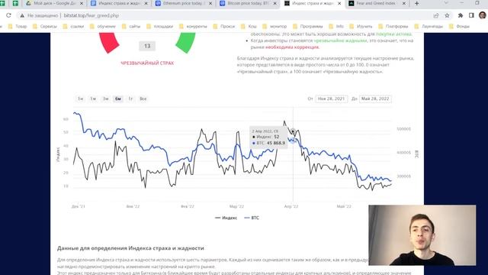Image resolution: width=488 pixels, height=275 pixels.
Task: Toggle the 'BTC' series in the legend
Action: (252, 218)
